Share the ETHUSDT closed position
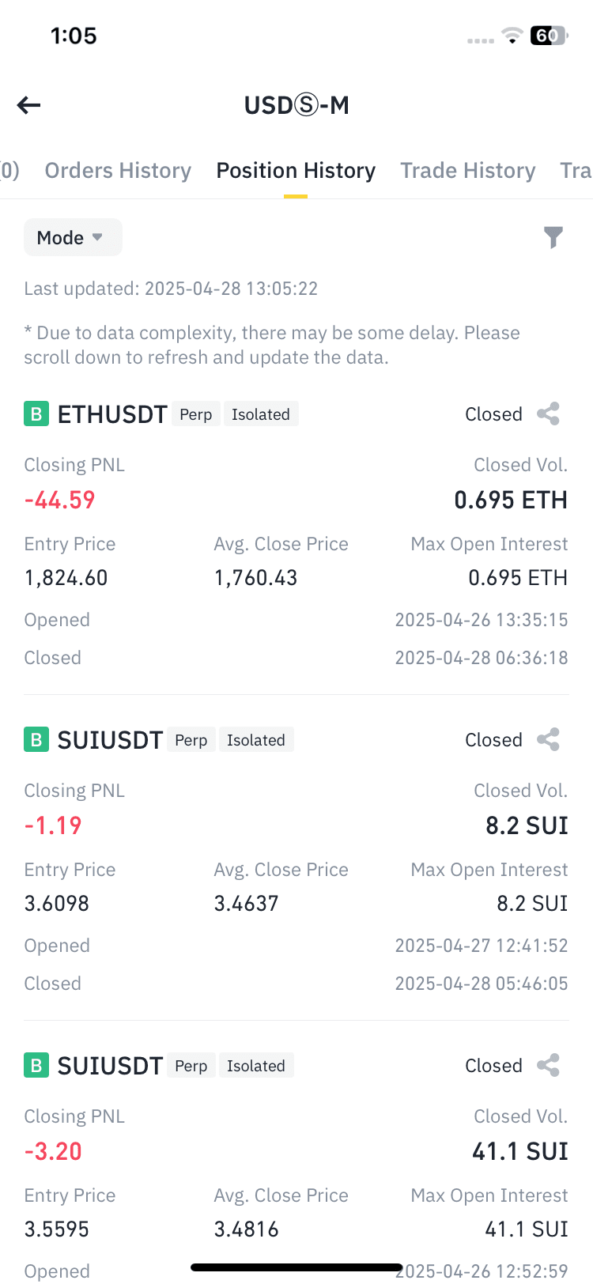The image size is (593, 1284). click(x=548, y=414)
